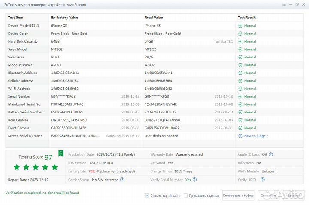Click help icon next to Verify Serial Number
Viewport: 309px width, 205px height.
194,180
